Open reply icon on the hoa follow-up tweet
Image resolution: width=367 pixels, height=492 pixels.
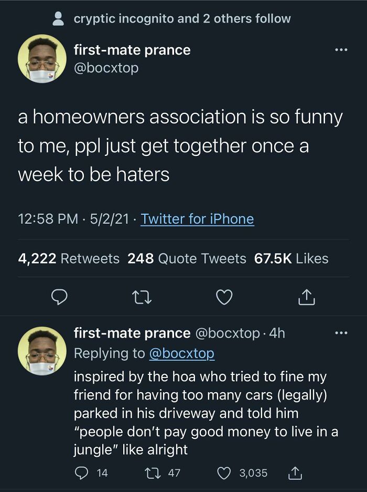click(x=81, y=473)
